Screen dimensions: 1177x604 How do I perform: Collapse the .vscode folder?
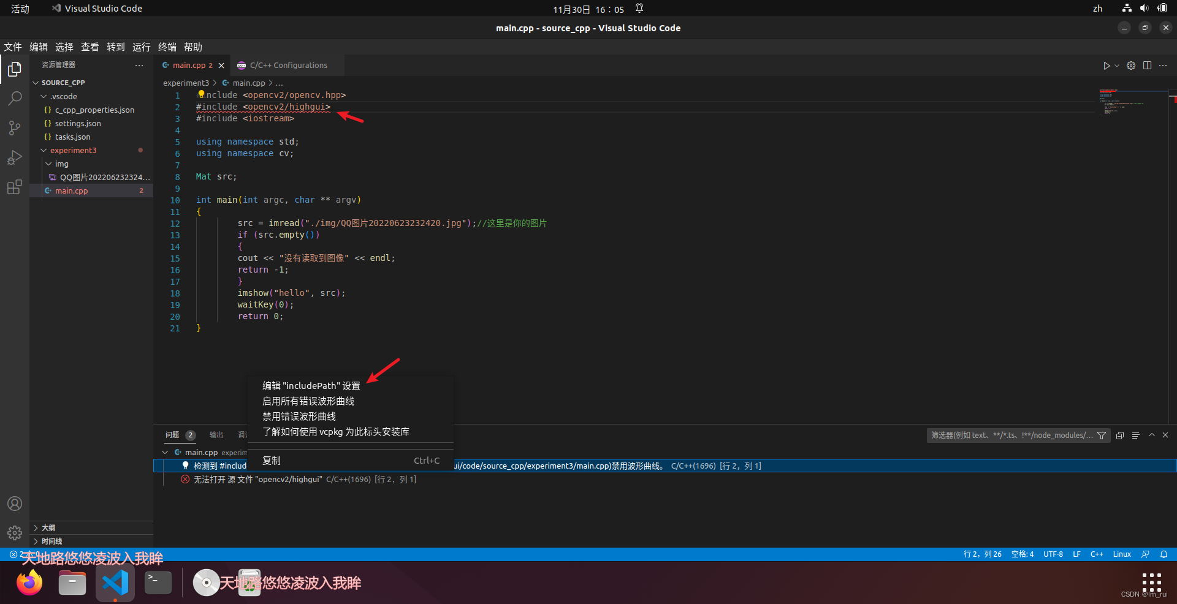tap(91, 97)
